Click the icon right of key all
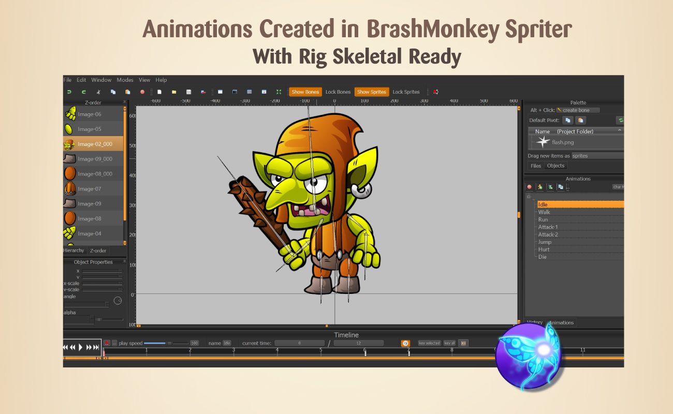This screenshot has height=414, width=673. click(463, 343)
